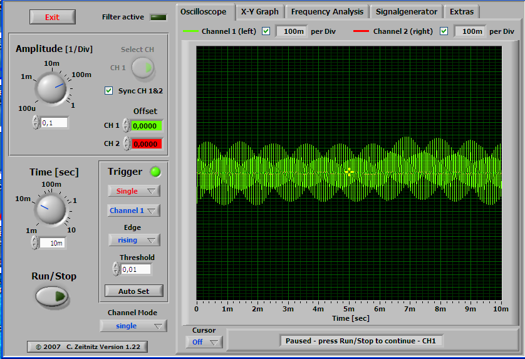Image resolution: width=525 pixels, height=359 pixels.
Task: Click the CH 1 offset stepper arrows
Action: click(126, 125)
